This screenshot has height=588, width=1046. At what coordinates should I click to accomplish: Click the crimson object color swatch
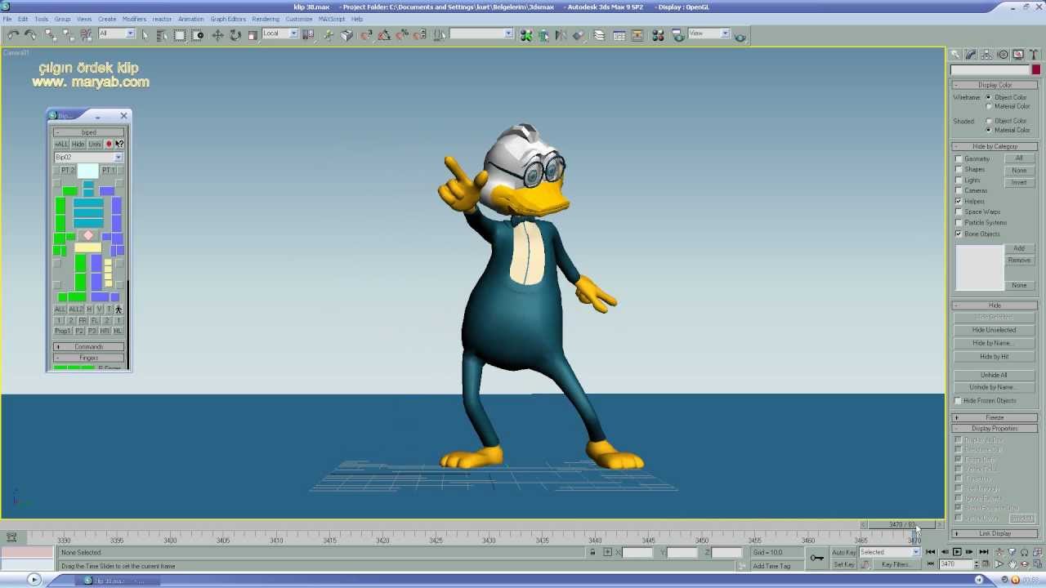(1035, 70)
